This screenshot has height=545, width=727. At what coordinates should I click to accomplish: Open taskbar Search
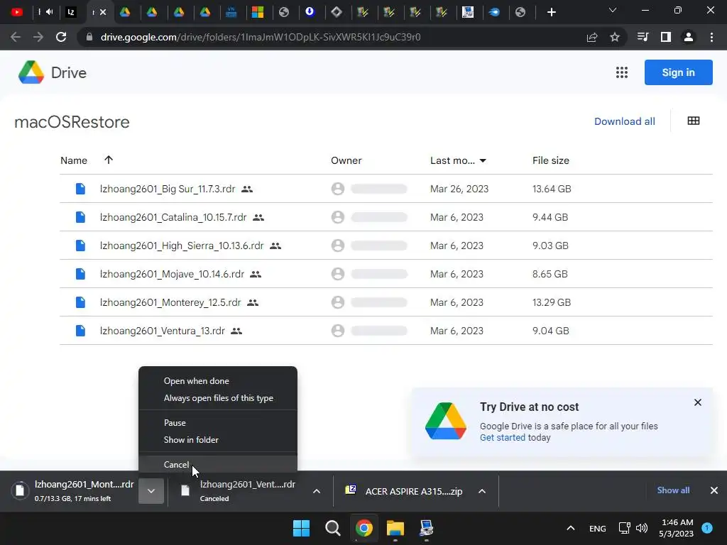point(332,528)
